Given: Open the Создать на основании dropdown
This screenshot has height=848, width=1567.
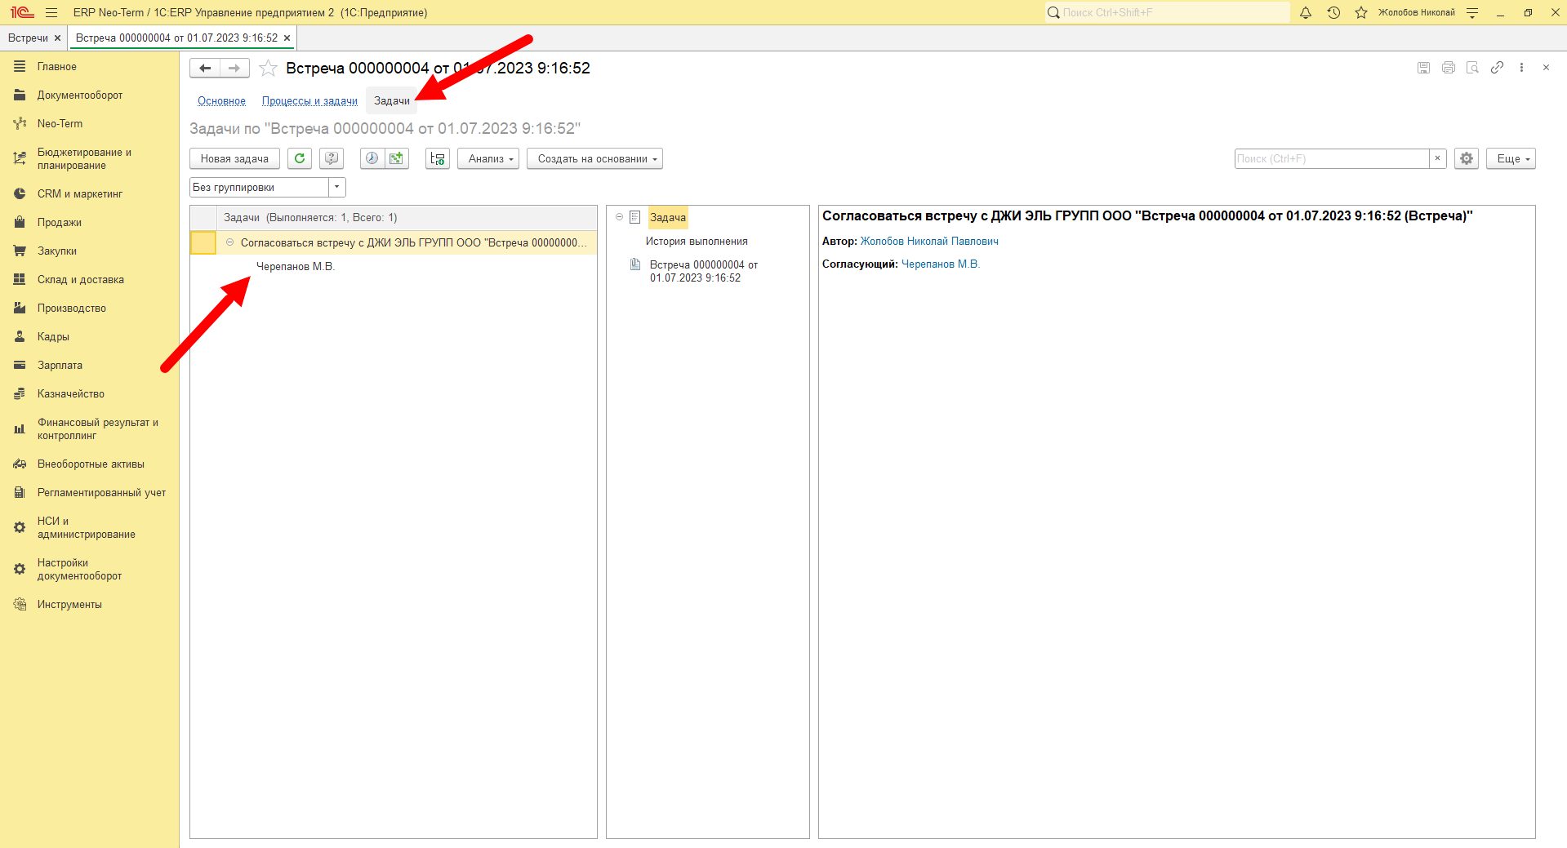Looking at the screenshot, I should (594, 158).
